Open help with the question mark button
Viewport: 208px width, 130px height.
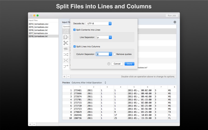(109, 64)
